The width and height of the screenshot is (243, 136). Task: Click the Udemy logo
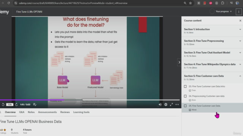(x=4, y=12)
